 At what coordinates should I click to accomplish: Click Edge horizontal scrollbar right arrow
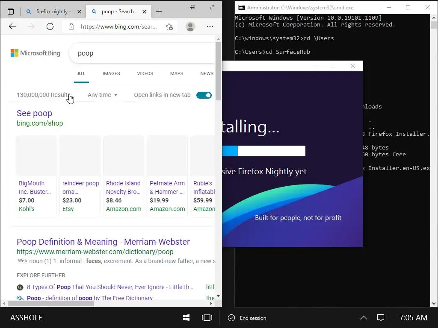pos(211,303)
